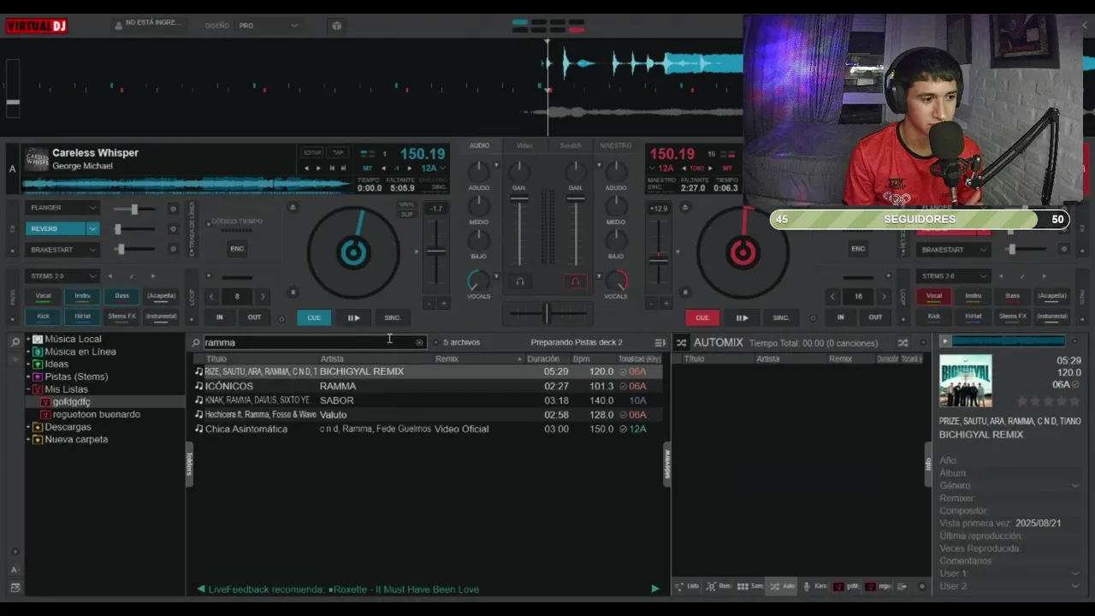
Task: Open the REVERB effect dropdown arrow
Action: (92, 228)
